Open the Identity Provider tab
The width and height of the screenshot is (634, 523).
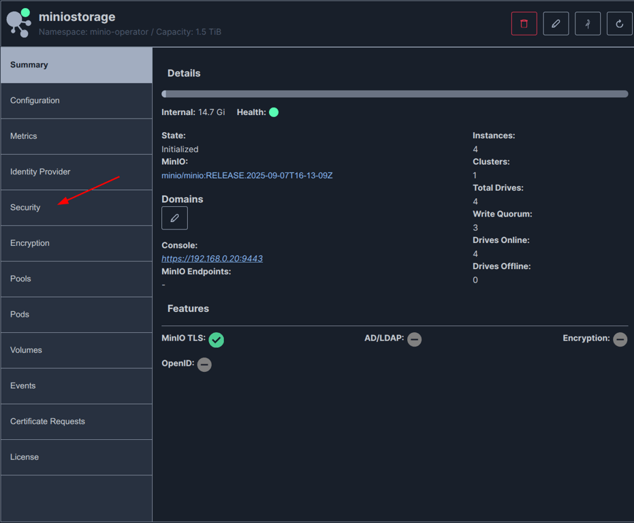pos(76,172)
